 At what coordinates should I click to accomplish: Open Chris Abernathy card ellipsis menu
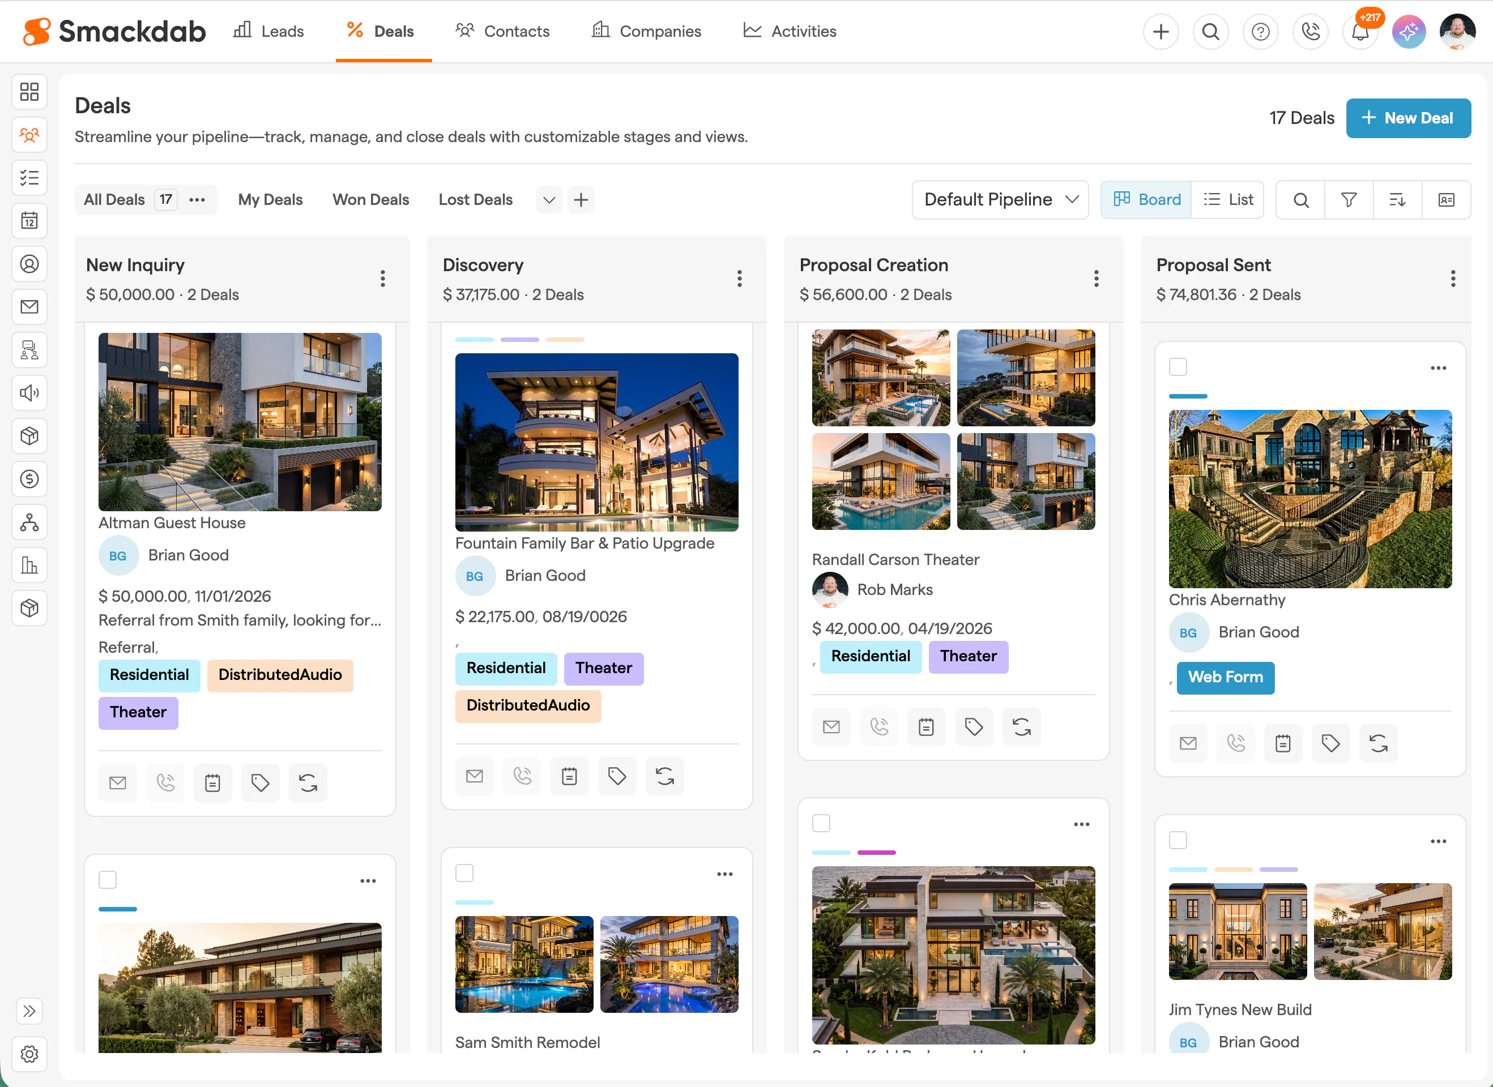[1439, 368]
